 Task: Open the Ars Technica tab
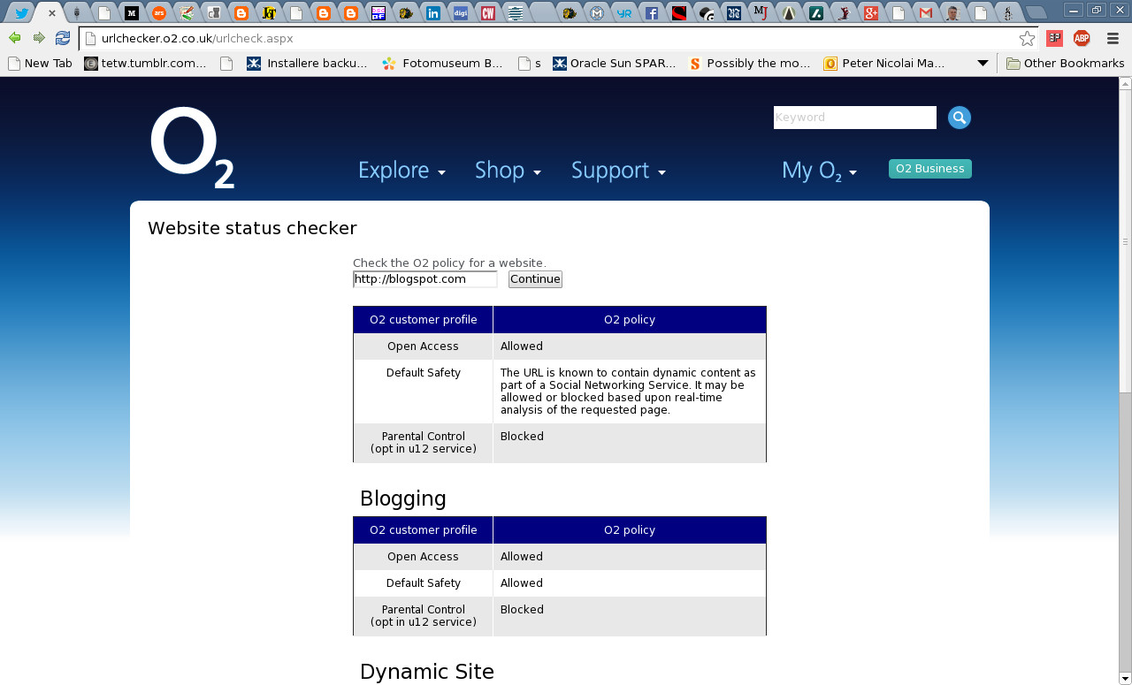(159, 13)
